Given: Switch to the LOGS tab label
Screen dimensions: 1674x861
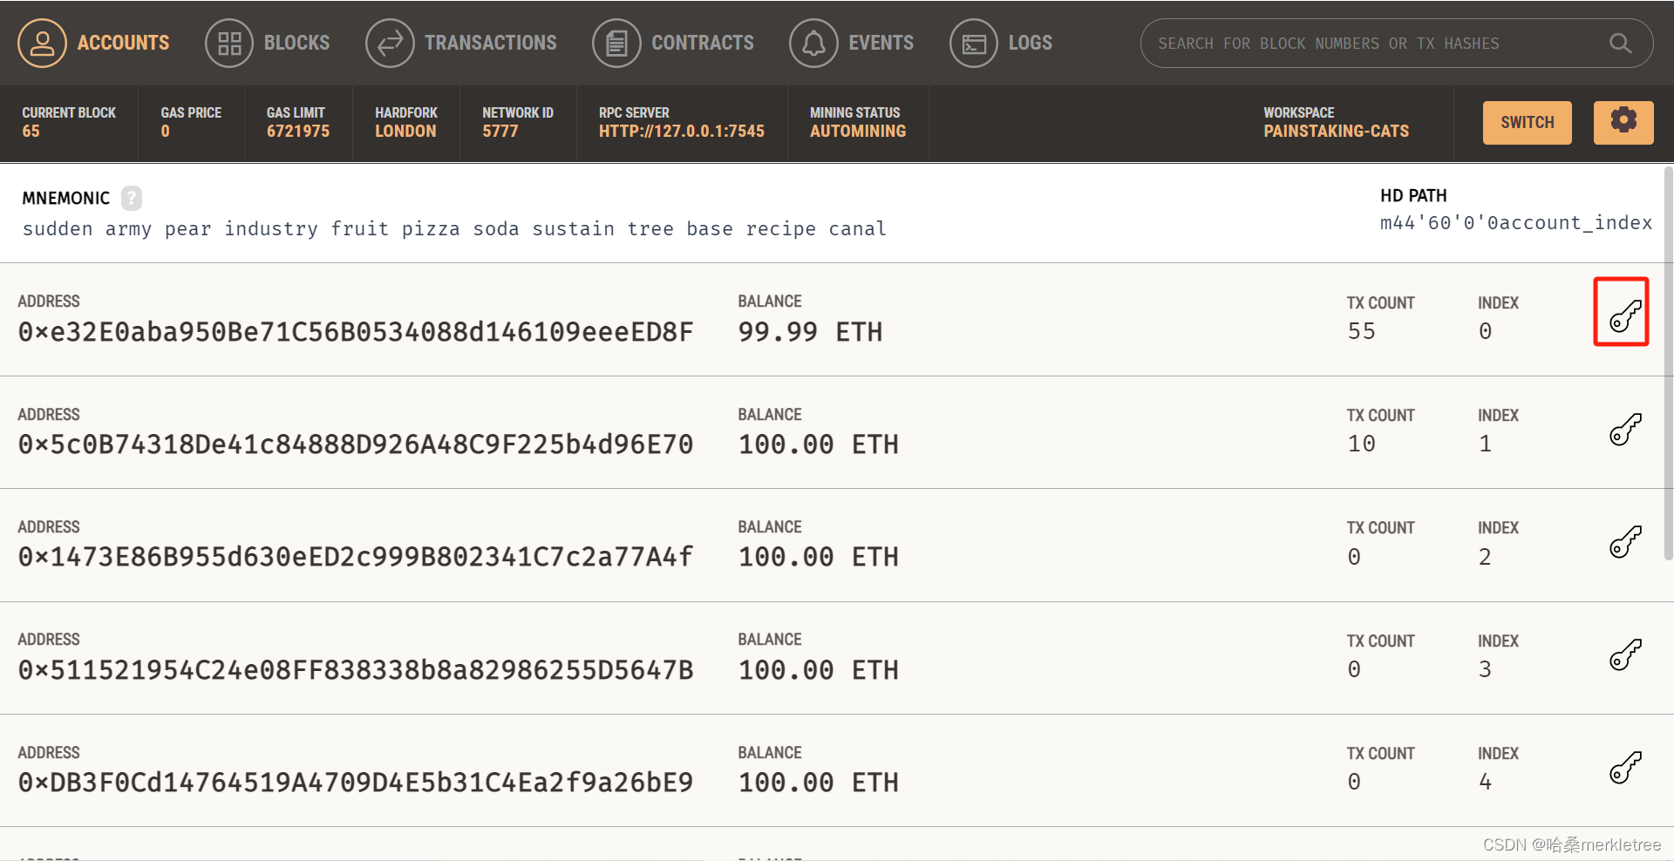Looking at the screenshot, I should (1030, 43).
